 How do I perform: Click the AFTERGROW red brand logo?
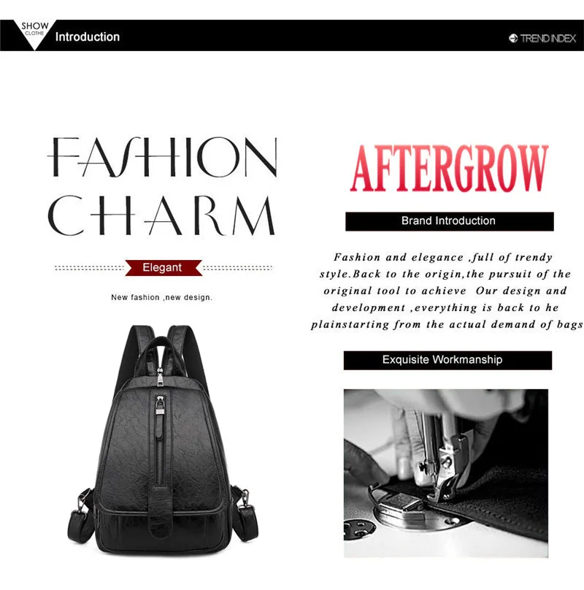point(449,168)
